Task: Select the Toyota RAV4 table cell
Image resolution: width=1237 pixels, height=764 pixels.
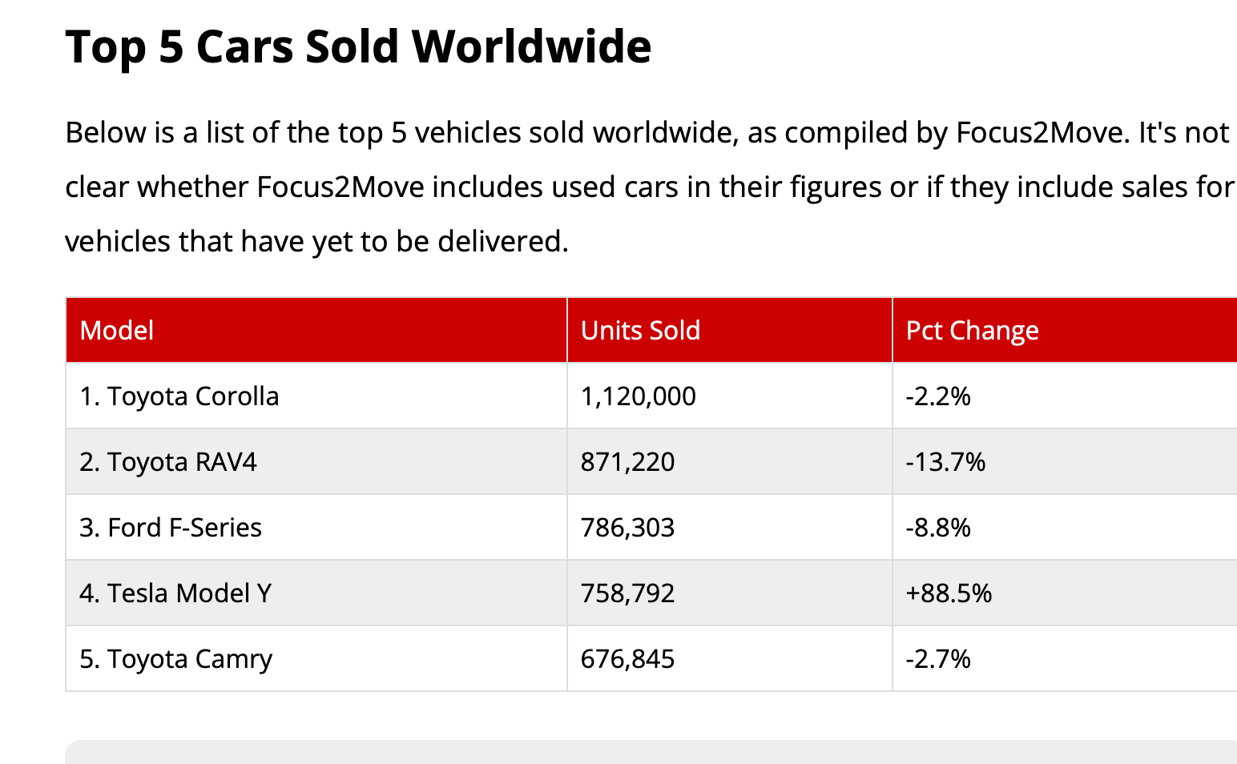Action: pyautogui.click(x=168, y=462)
